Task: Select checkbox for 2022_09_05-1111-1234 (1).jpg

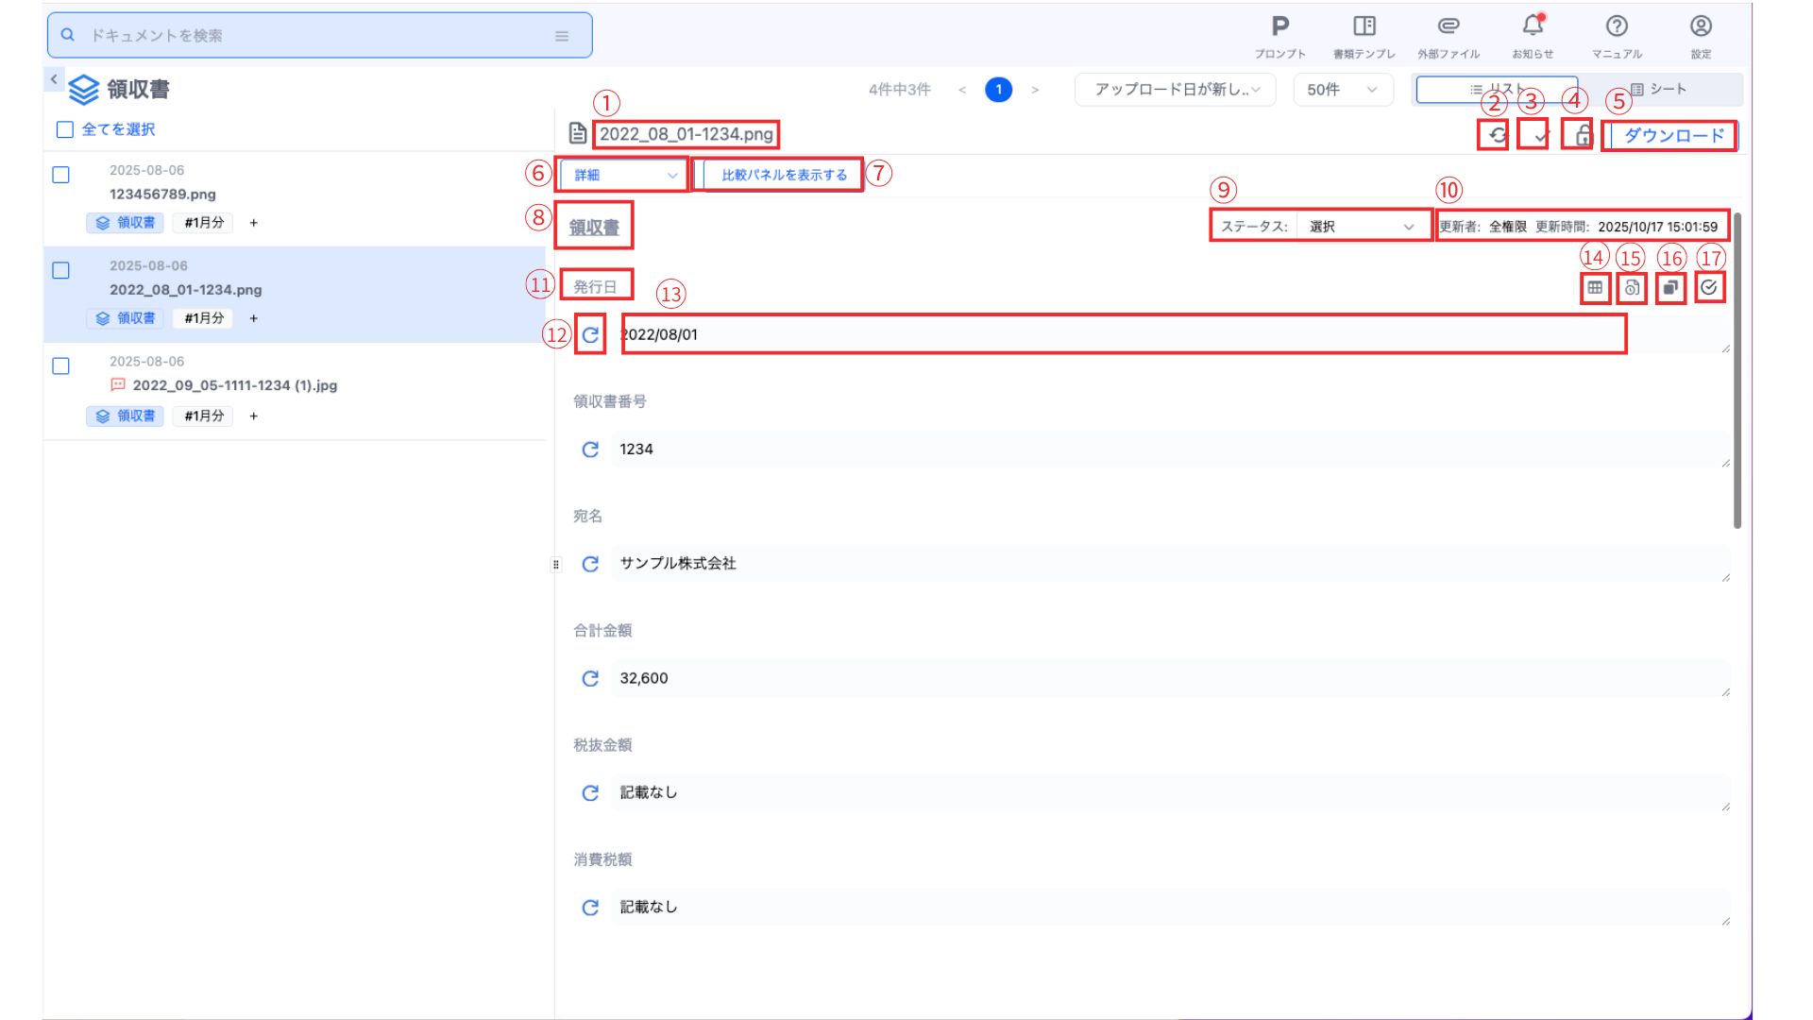Action: tap(61, 366)
